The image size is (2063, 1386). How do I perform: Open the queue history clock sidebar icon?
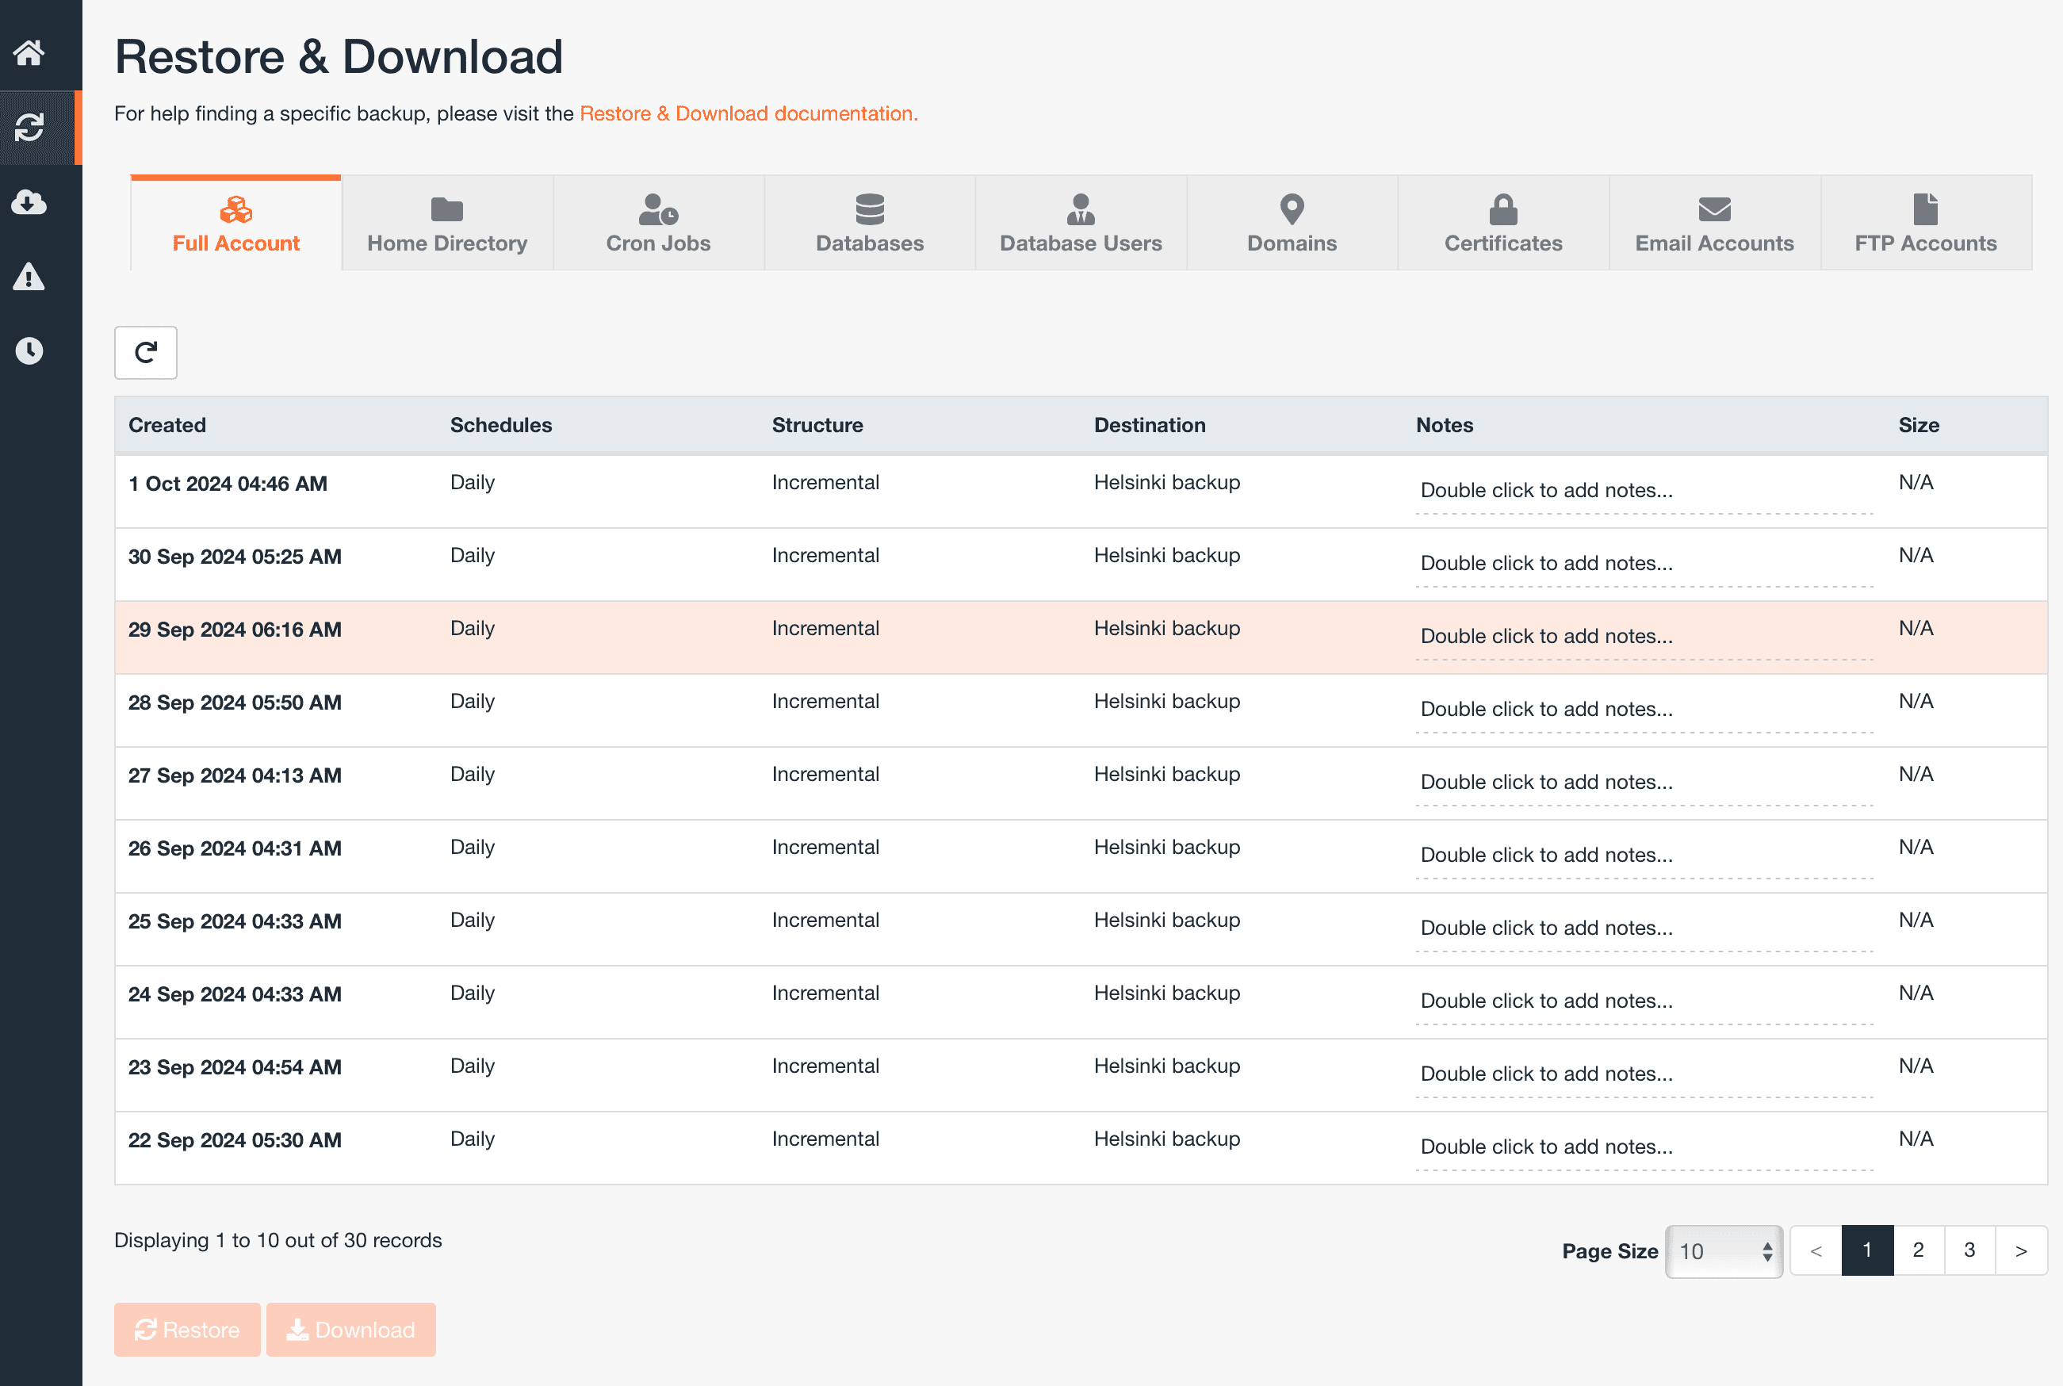pyautogui.click(x=29, y=351)
